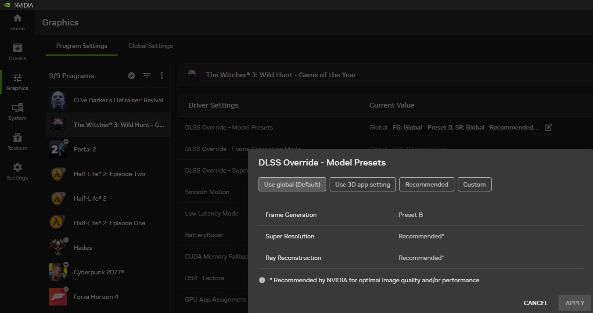Viewport: 593px width, 313px height.
Task: Select the Hades program entry
Action: click(108, 248)
